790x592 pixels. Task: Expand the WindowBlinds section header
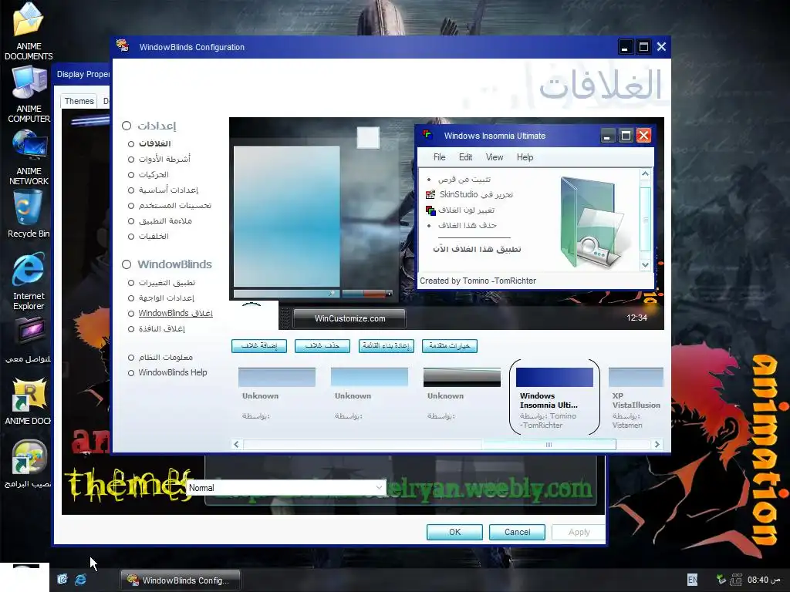click(167, 264)
